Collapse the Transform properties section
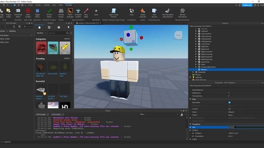 [191, 124]
